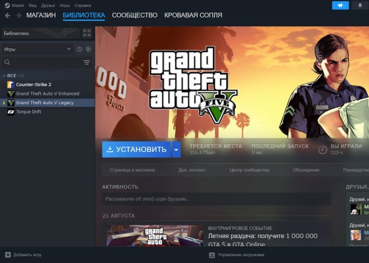This screenshot has width=369, height=263.
Task: Switch to grid collections view icon
Action: coord(87,33)
